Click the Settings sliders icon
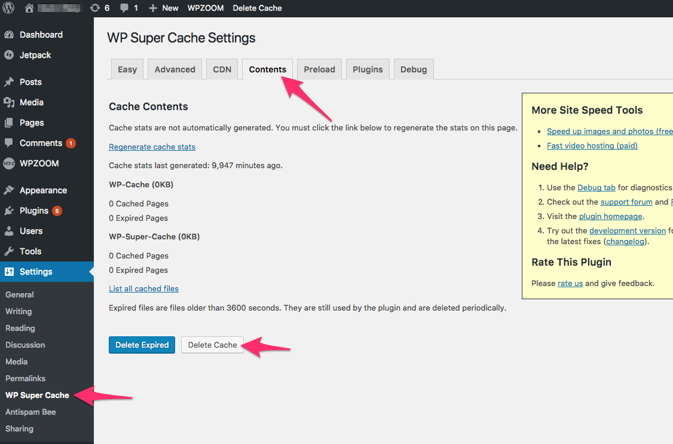673x444 pixels. click(x=9, y=272)
